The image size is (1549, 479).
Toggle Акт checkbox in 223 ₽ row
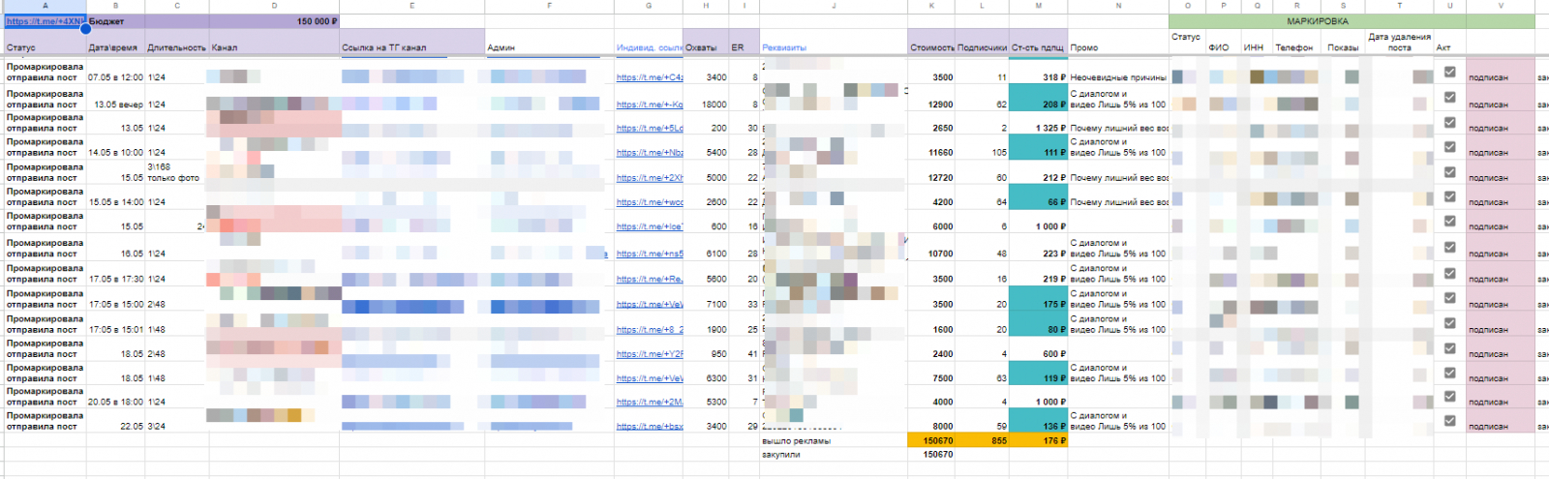point(1449,247)
